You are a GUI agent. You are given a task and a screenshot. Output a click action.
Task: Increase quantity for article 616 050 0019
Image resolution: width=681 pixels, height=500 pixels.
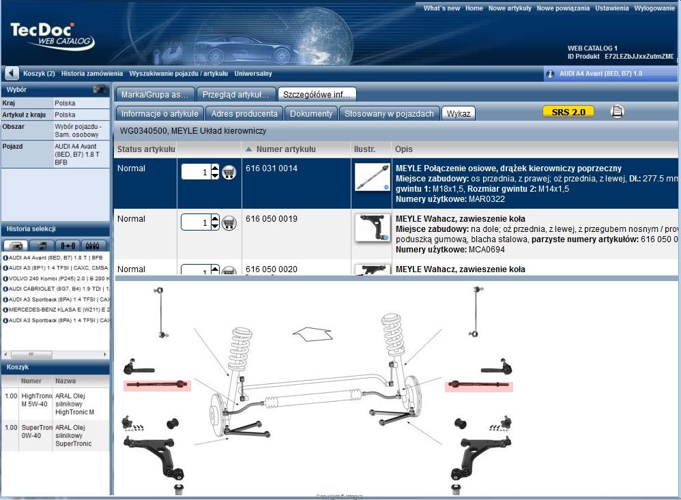pyautogui.click(x=215, y=218)
